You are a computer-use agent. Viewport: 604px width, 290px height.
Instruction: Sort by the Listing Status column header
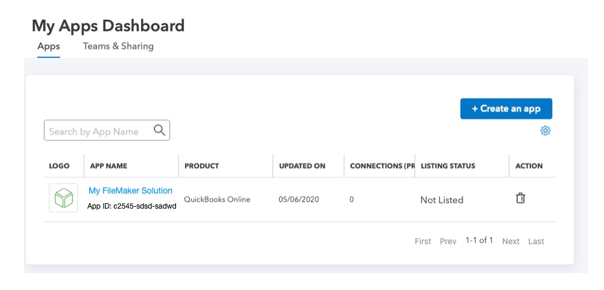(x=448, y=166)
